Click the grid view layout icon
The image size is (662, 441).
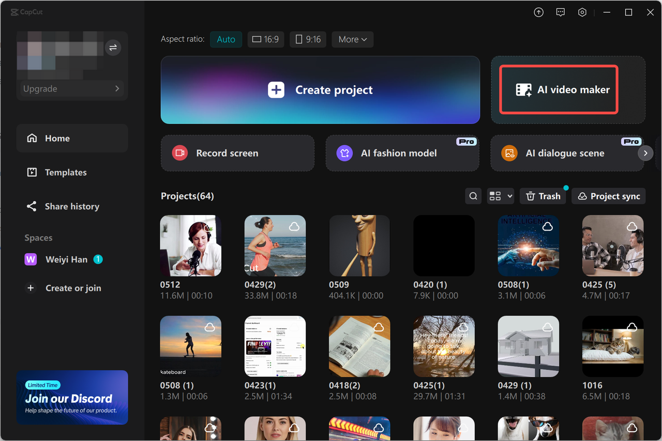click(495, 196)
